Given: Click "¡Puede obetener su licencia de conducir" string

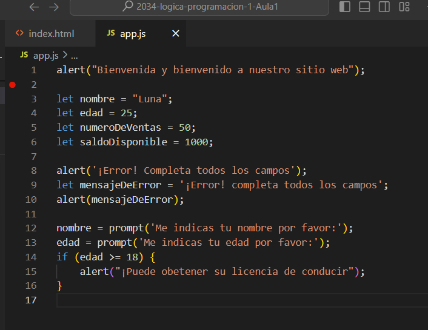Looking at the screenshot, I should click(x=235, y=271).
